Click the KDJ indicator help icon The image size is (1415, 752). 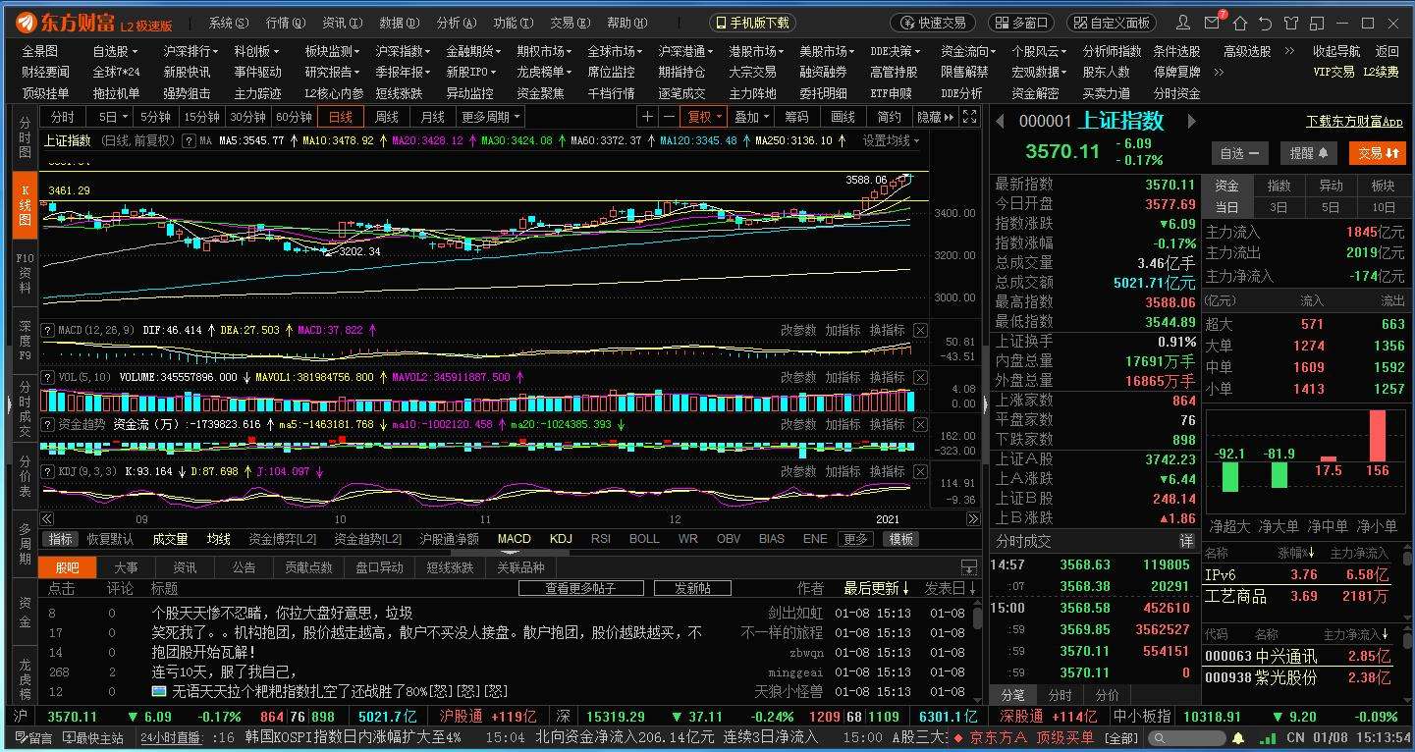tap(47, 472)
